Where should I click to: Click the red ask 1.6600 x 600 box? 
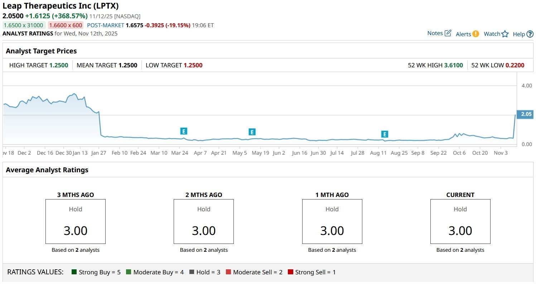pyautogui.click(x=66, y=25)
